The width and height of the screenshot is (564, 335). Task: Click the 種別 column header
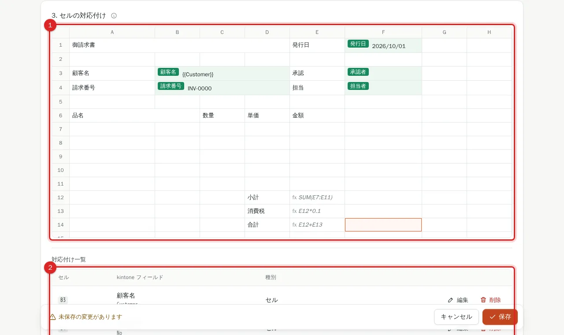271,277
